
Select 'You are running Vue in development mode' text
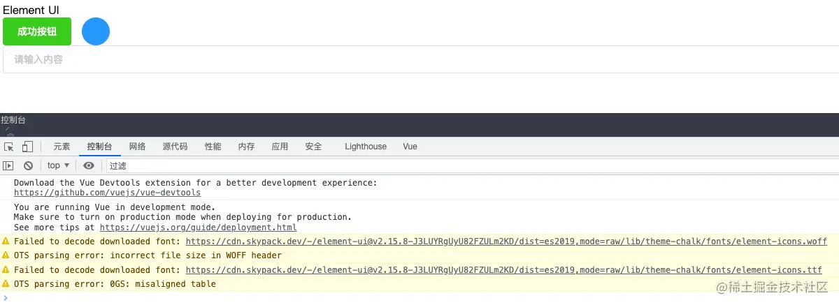point(112,207)
